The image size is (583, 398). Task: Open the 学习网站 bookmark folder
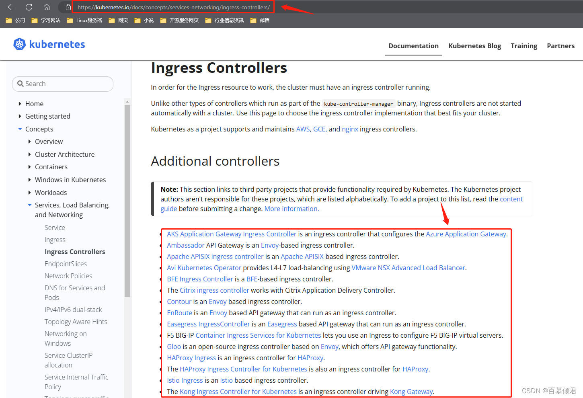pos(46,21)
